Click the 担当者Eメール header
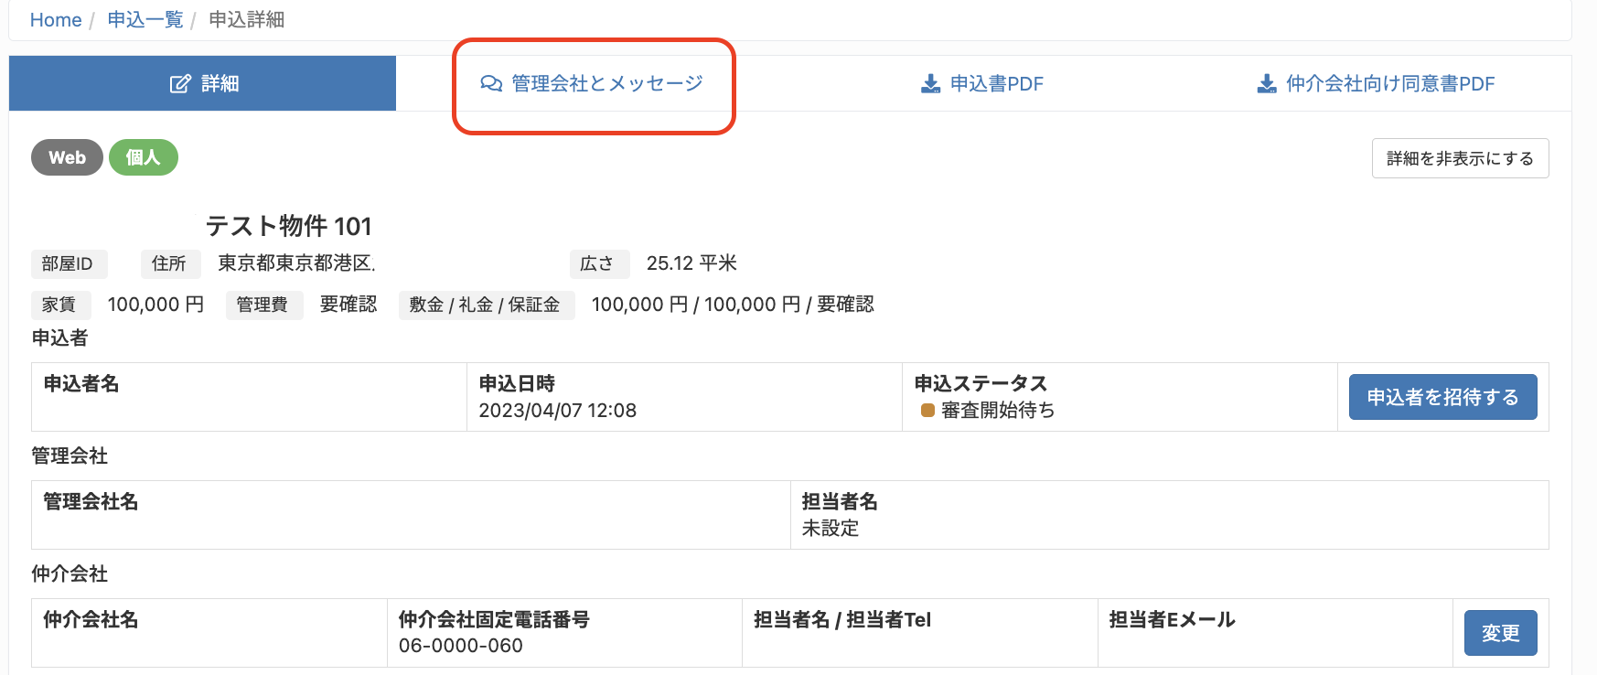The width and height of the screenshot is (1597, 675). pyautogui.click(x=1173, y=620)
